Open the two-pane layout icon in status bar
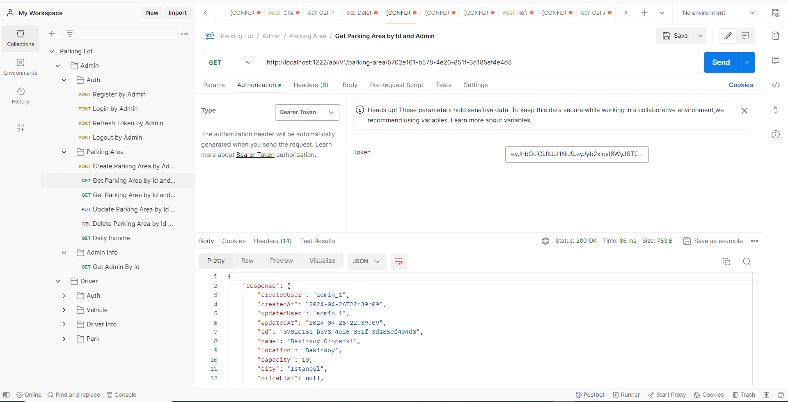The height and width of the screenshot is (402, 788). (x=766, y=395)
